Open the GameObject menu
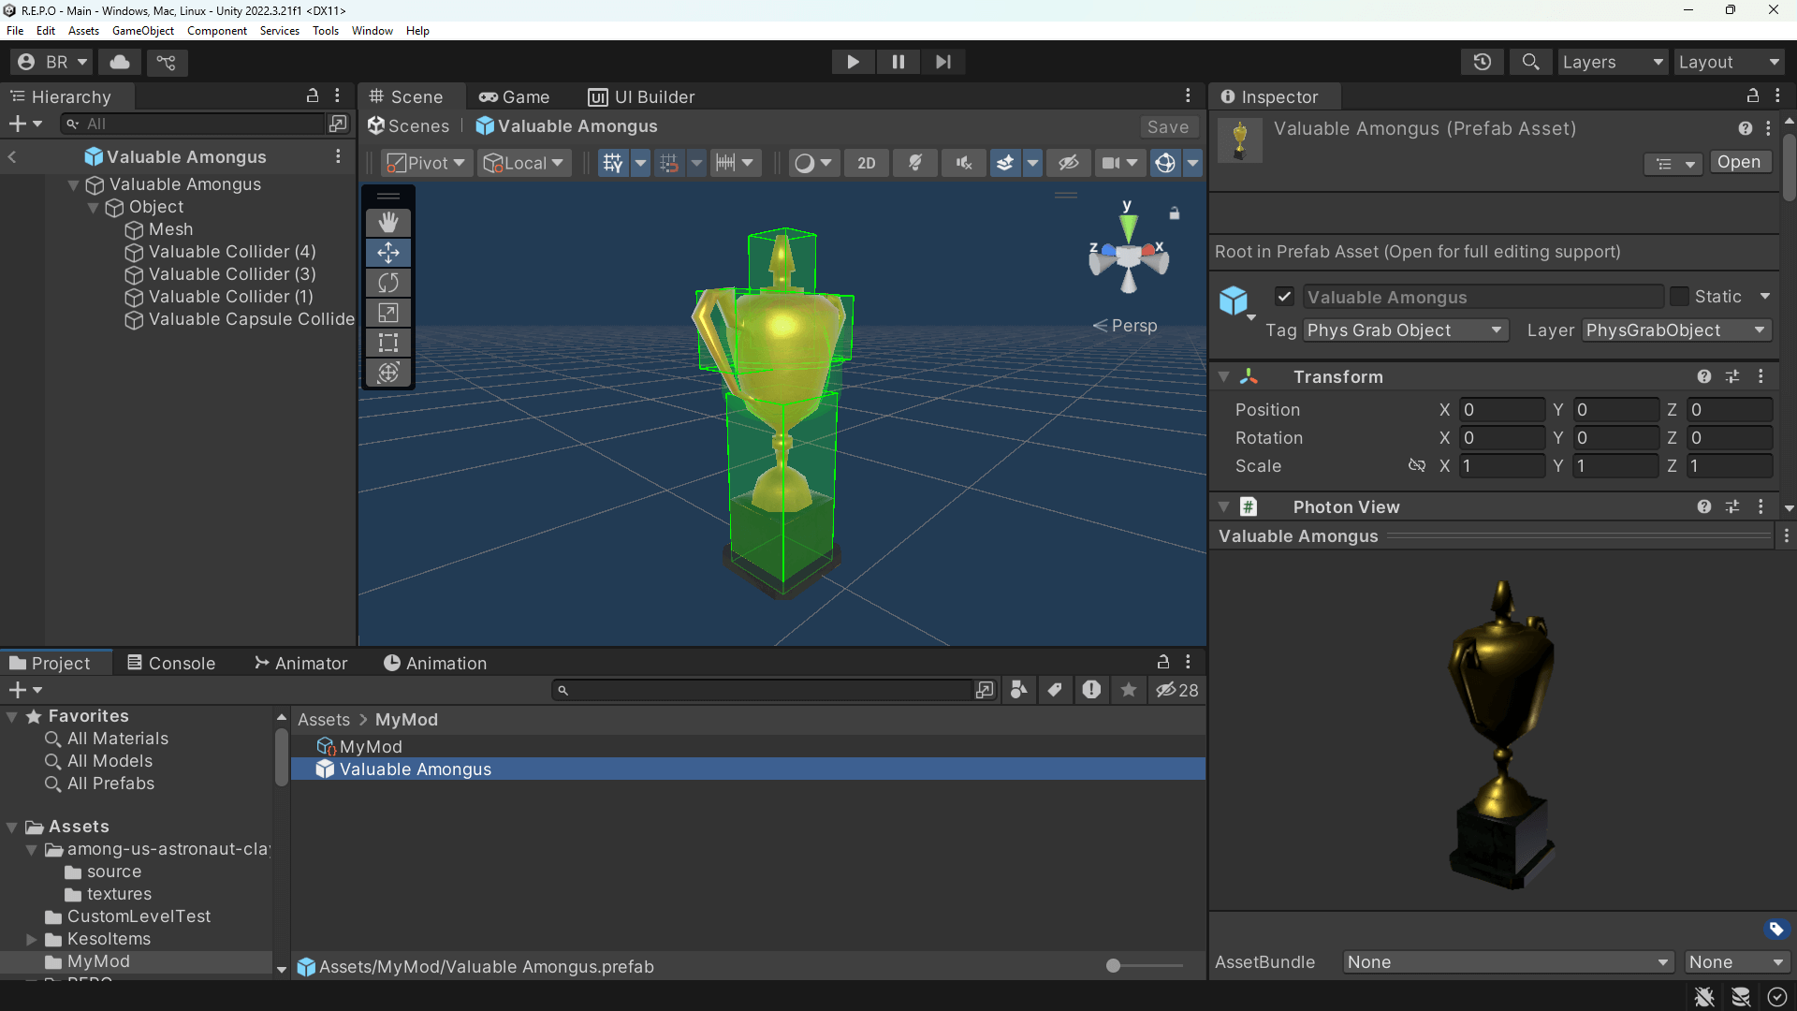The image size is (1797, 1011). [142, 30]
